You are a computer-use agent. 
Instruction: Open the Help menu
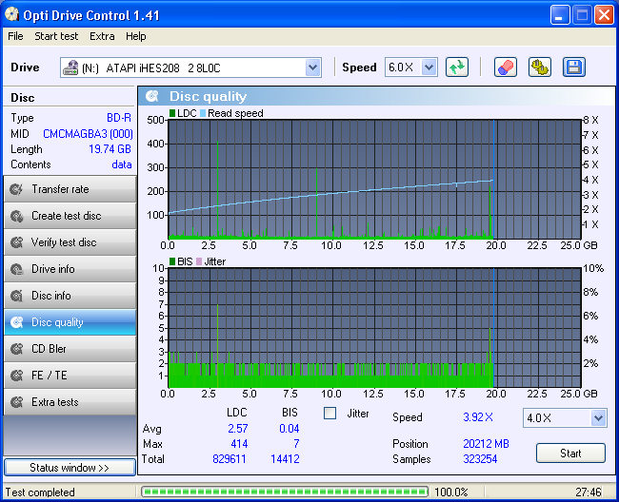pyautogui.click(x=136, y=36)
